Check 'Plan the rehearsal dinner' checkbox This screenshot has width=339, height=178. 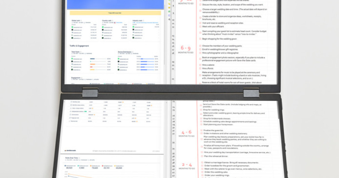coord(202,156)
